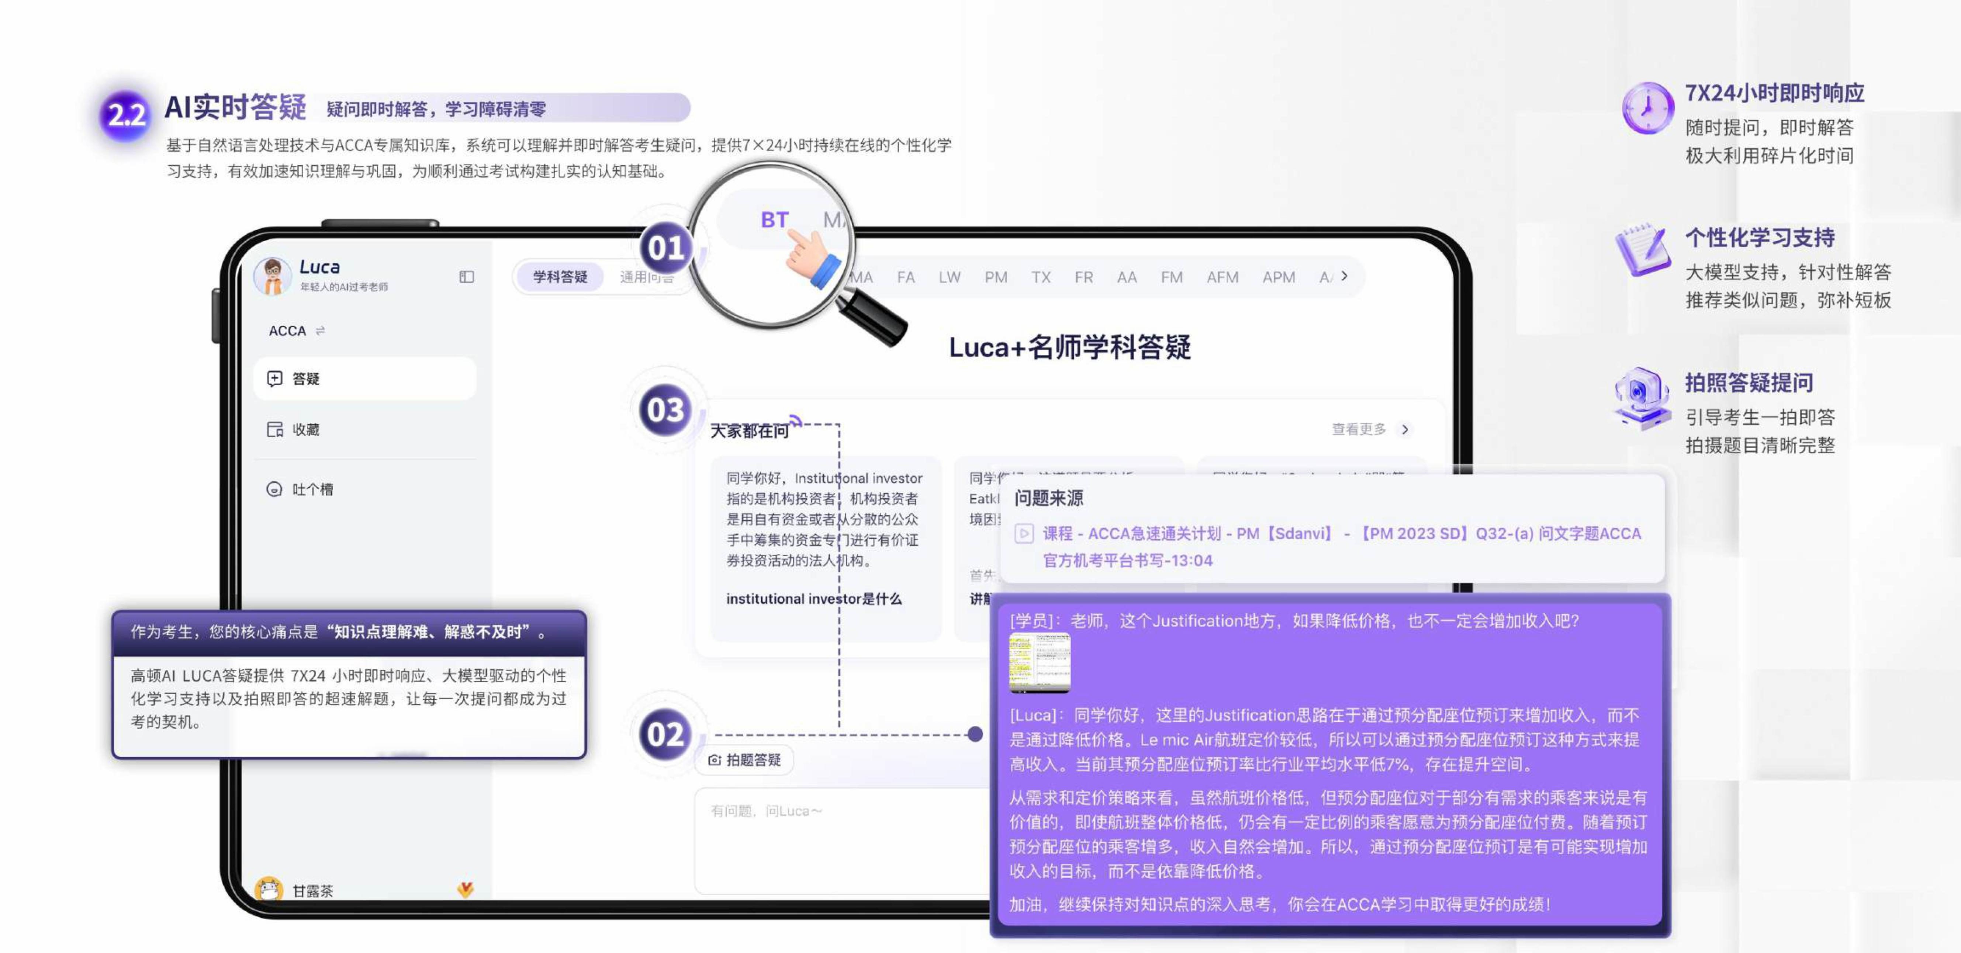The height and width of the screenshot is (953, 1961).
Task: Select AA subject tab
Action: [1127, 277]
